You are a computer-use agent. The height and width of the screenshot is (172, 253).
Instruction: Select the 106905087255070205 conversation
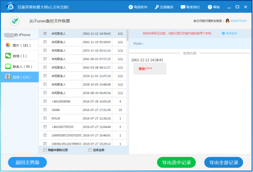point(83,135)
